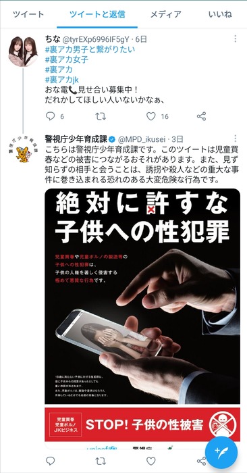The image size is (247, 473).
Task: Like the 警視庁少年育成課 tweet
Action: (151, 461)
